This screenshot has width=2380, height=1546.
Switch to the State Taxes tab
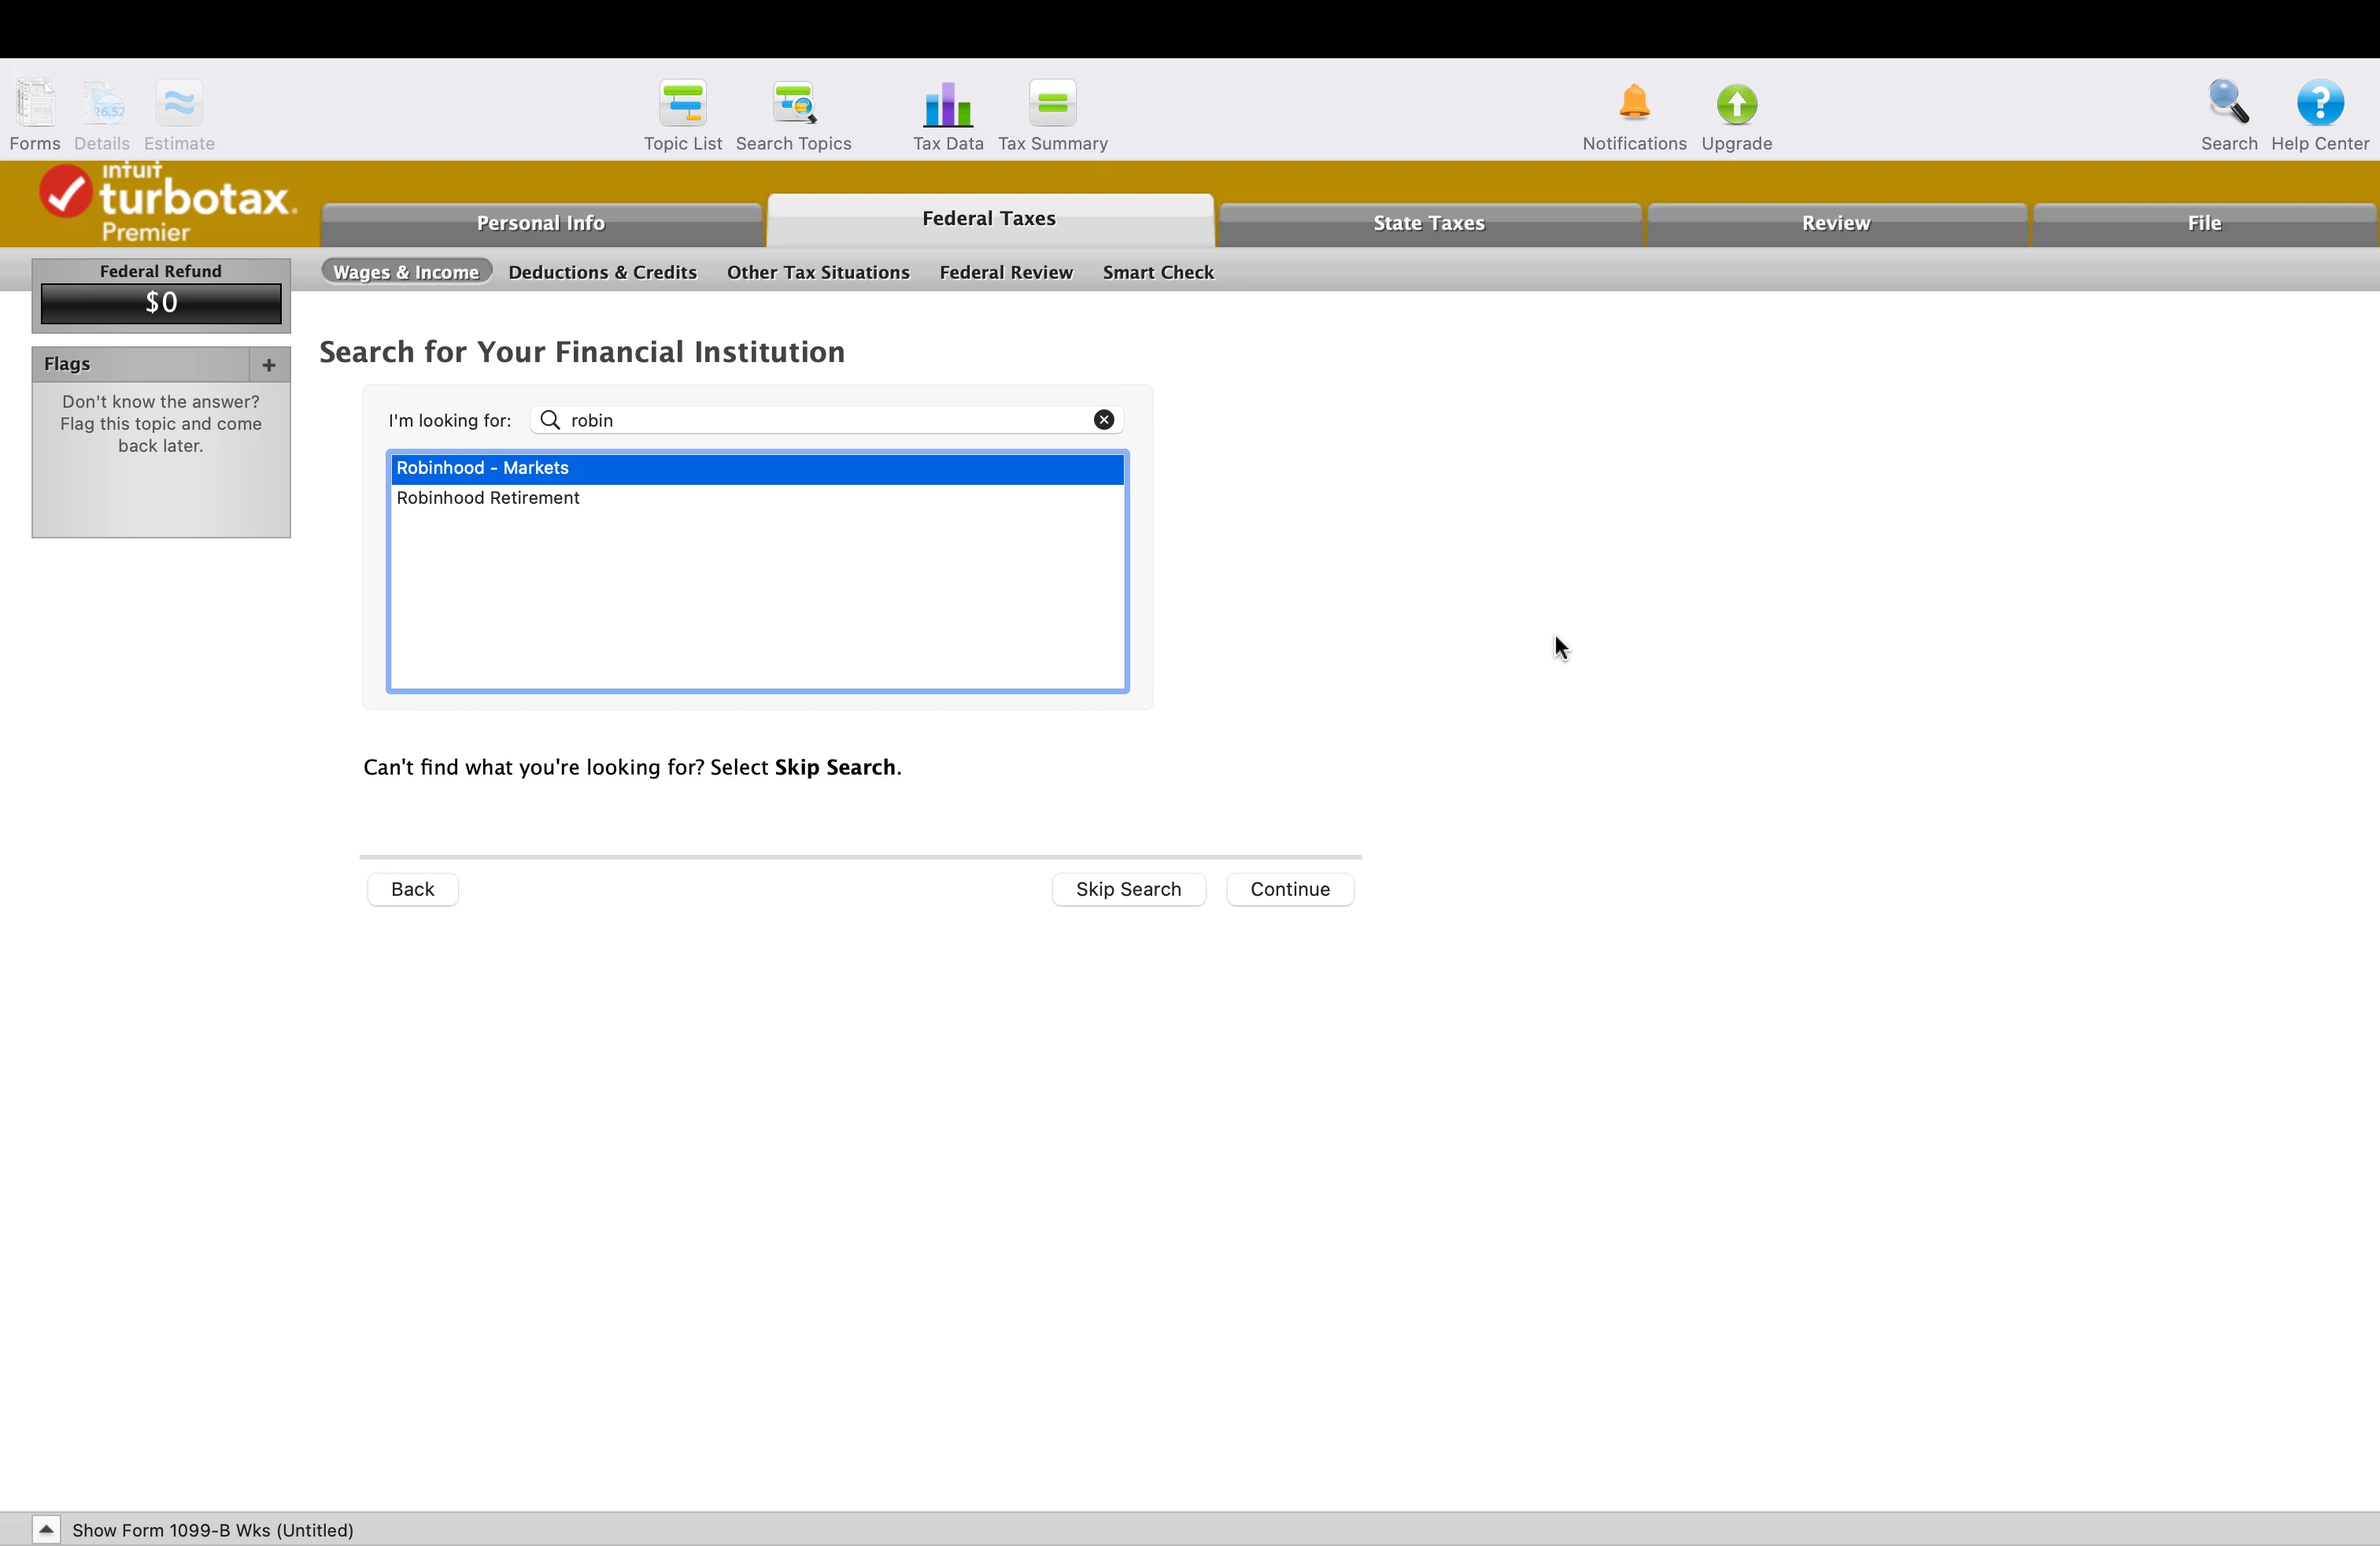tap(1428, 223)
